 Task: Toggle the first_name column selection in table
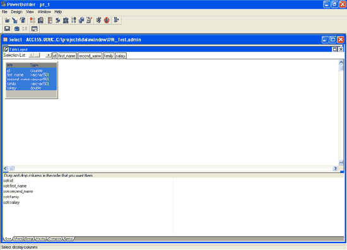click(x=32, y=75)
